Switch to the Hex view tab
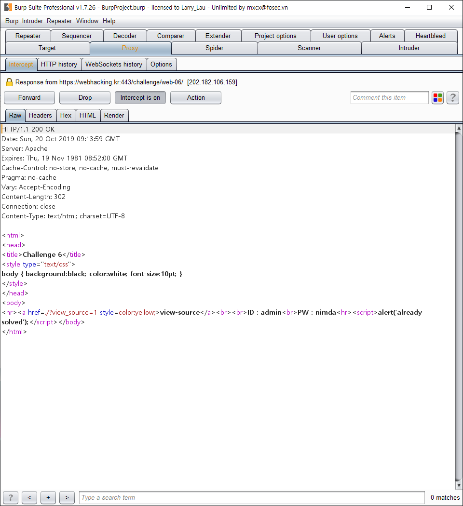 [x=66, y=116]
